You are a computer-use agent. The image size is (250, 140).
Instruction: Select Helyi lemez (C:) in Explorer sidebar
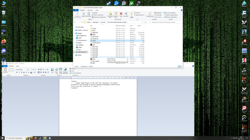pos(81,52)
